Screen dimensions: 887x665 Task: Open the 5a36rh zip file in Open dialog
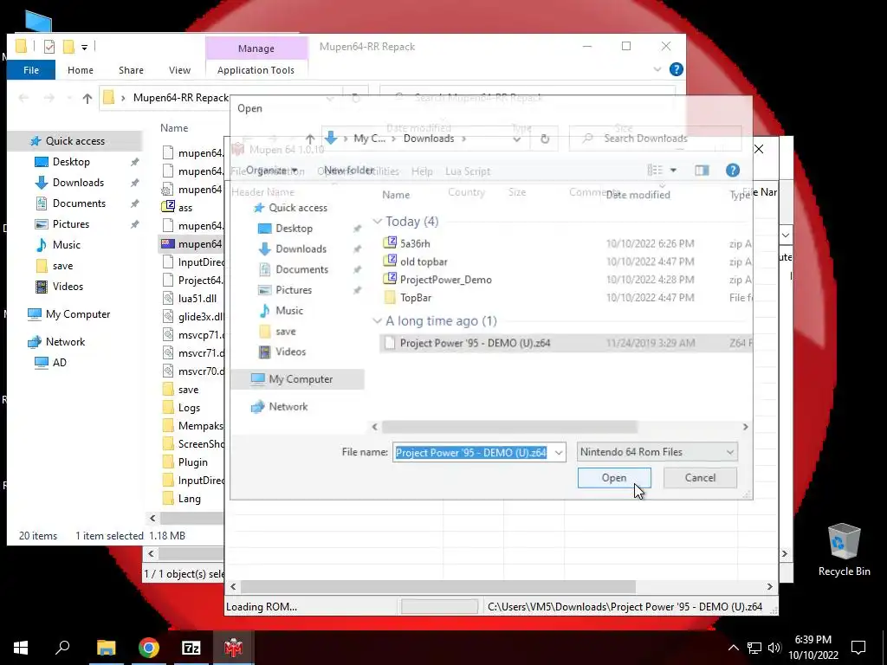pos(415,243)
